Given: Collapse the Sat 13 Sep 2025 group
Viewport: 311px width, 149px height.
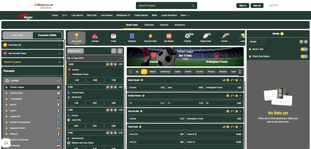Looking at the screenshot, I should pos(120,58).
